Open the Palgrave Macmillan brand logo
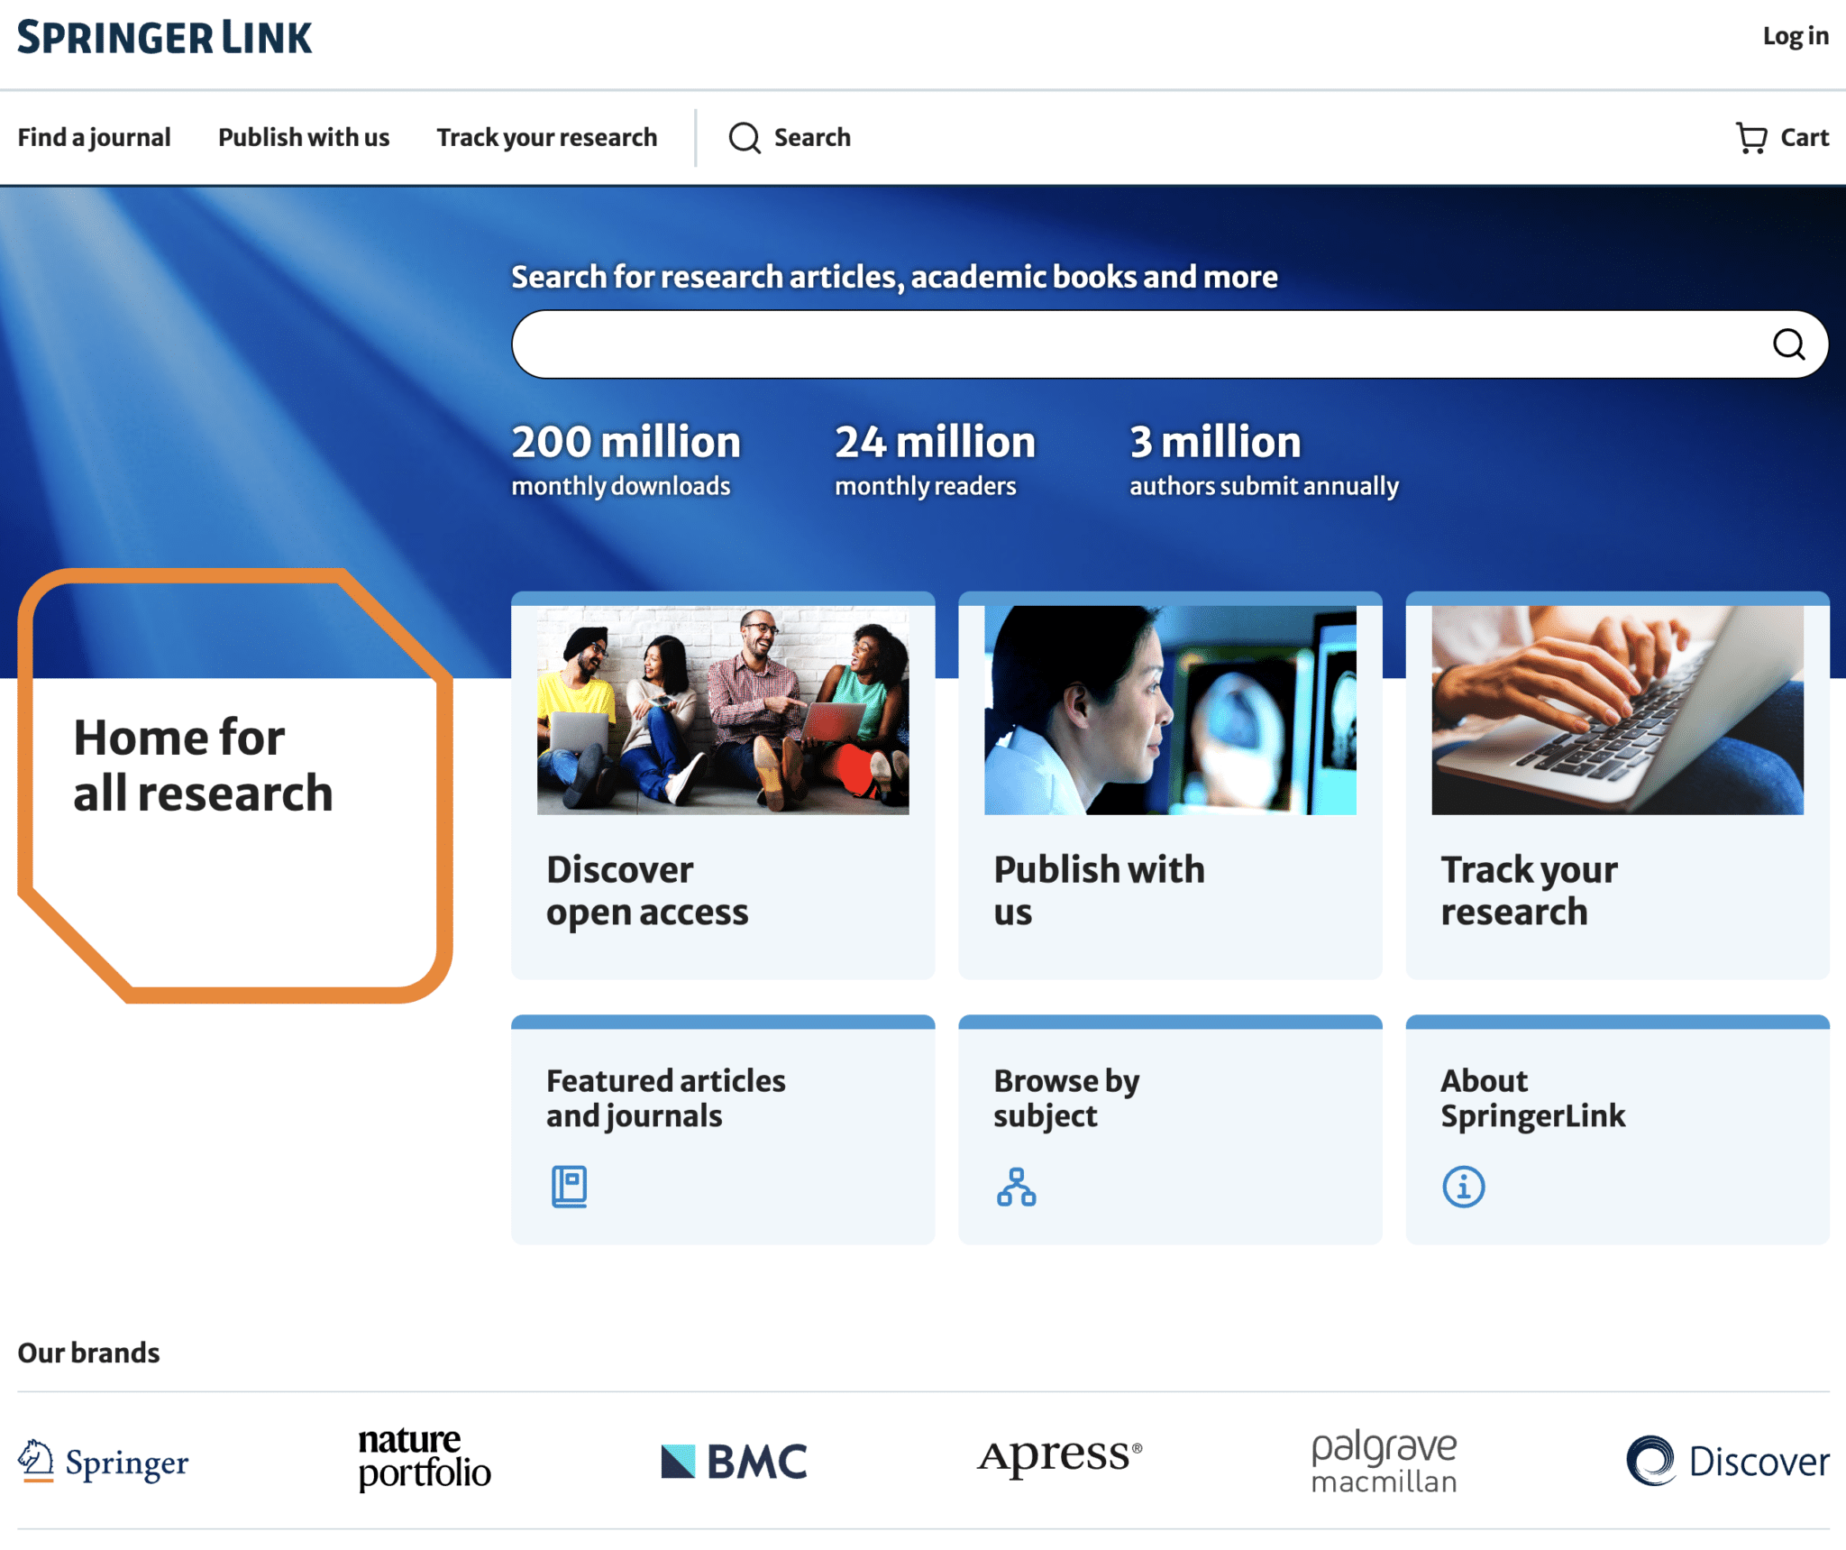1846x1550 pixels. pos(1384,1461)
